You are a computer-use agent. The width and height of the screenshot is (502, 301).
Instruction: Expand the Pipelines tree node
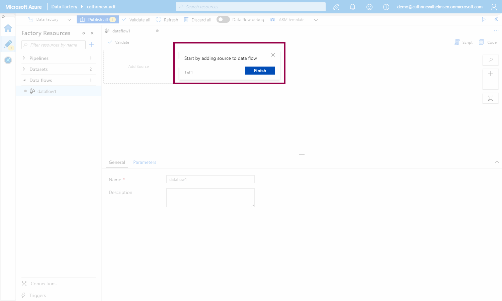(24, 58)
